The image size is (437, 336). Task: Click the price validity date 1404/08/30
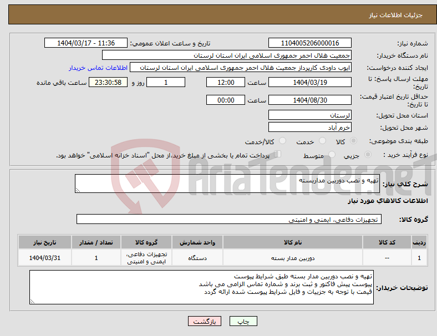tap(309, 100)
